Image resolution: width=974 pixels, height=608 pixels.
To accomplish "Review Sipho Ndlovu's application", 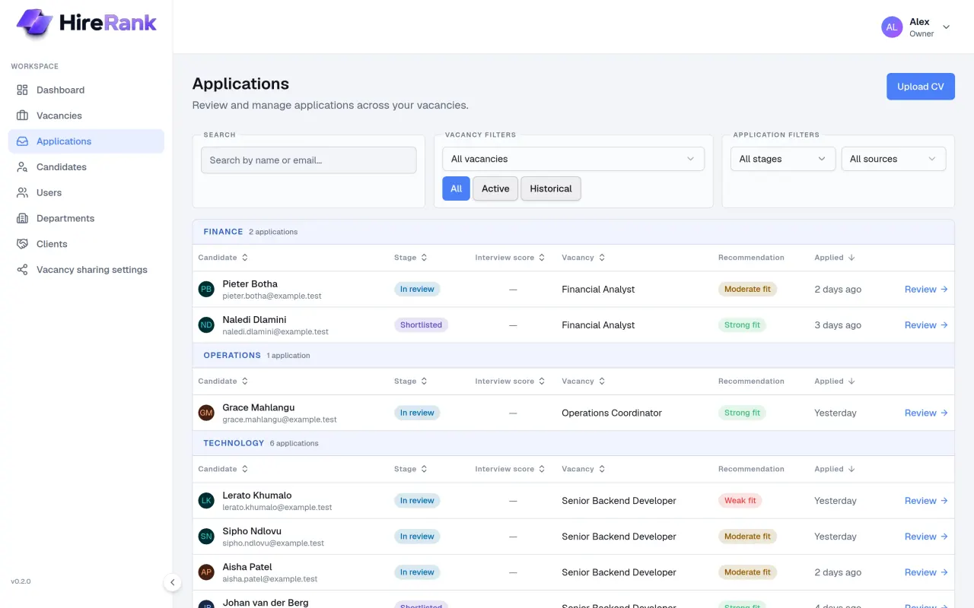I will tap(926, 537).
